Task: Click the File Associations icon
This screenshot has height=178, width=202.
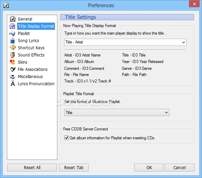Action: (x=13, y=69)
